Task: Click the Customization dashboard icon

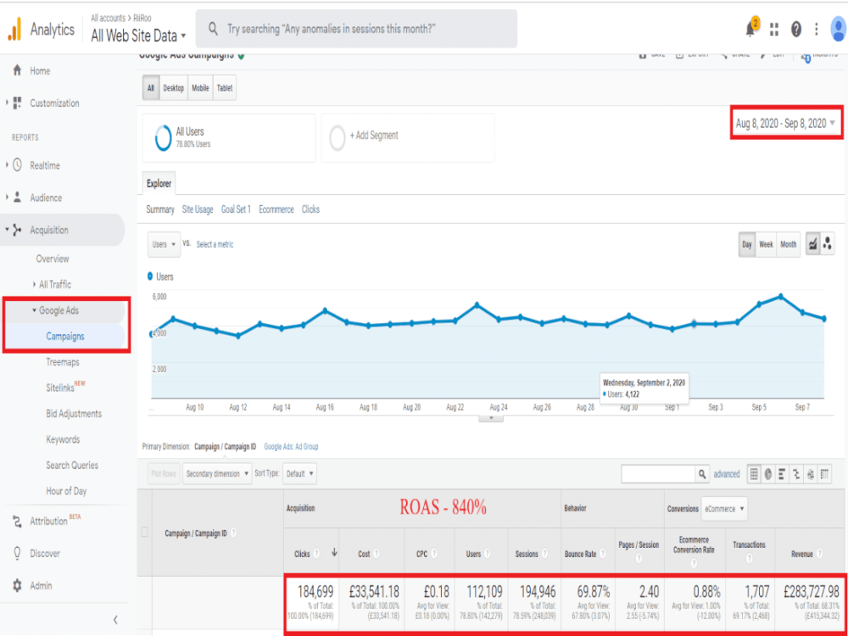Action: (x=17, y=103)
